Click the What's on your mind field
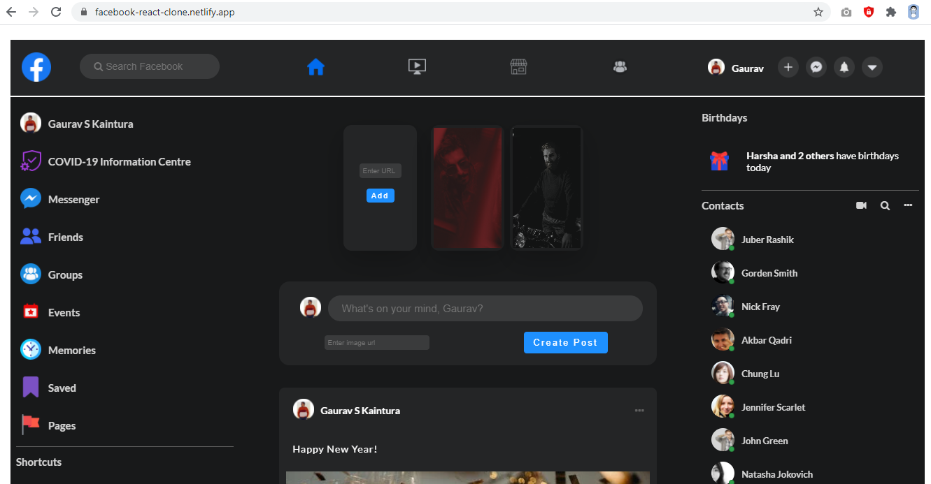931x484 pixels. coord(485,308)
